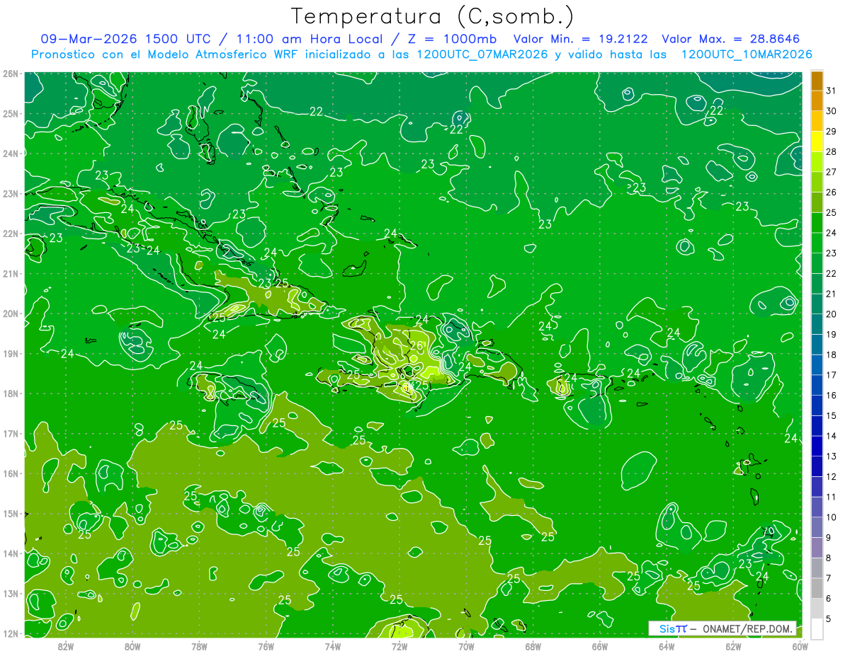850x656 pixels.
Task: Click the blue colorbar segment between 14 and 15
Action: point(817,426)
